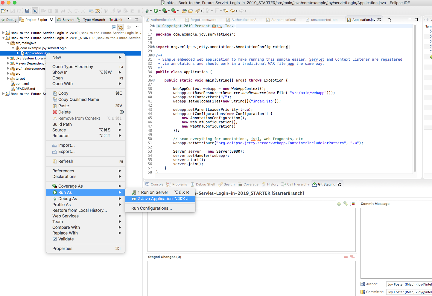Unstage all changes with double red minus icon
The height and width of the screenshot is (296, 432).
(352, 257)
